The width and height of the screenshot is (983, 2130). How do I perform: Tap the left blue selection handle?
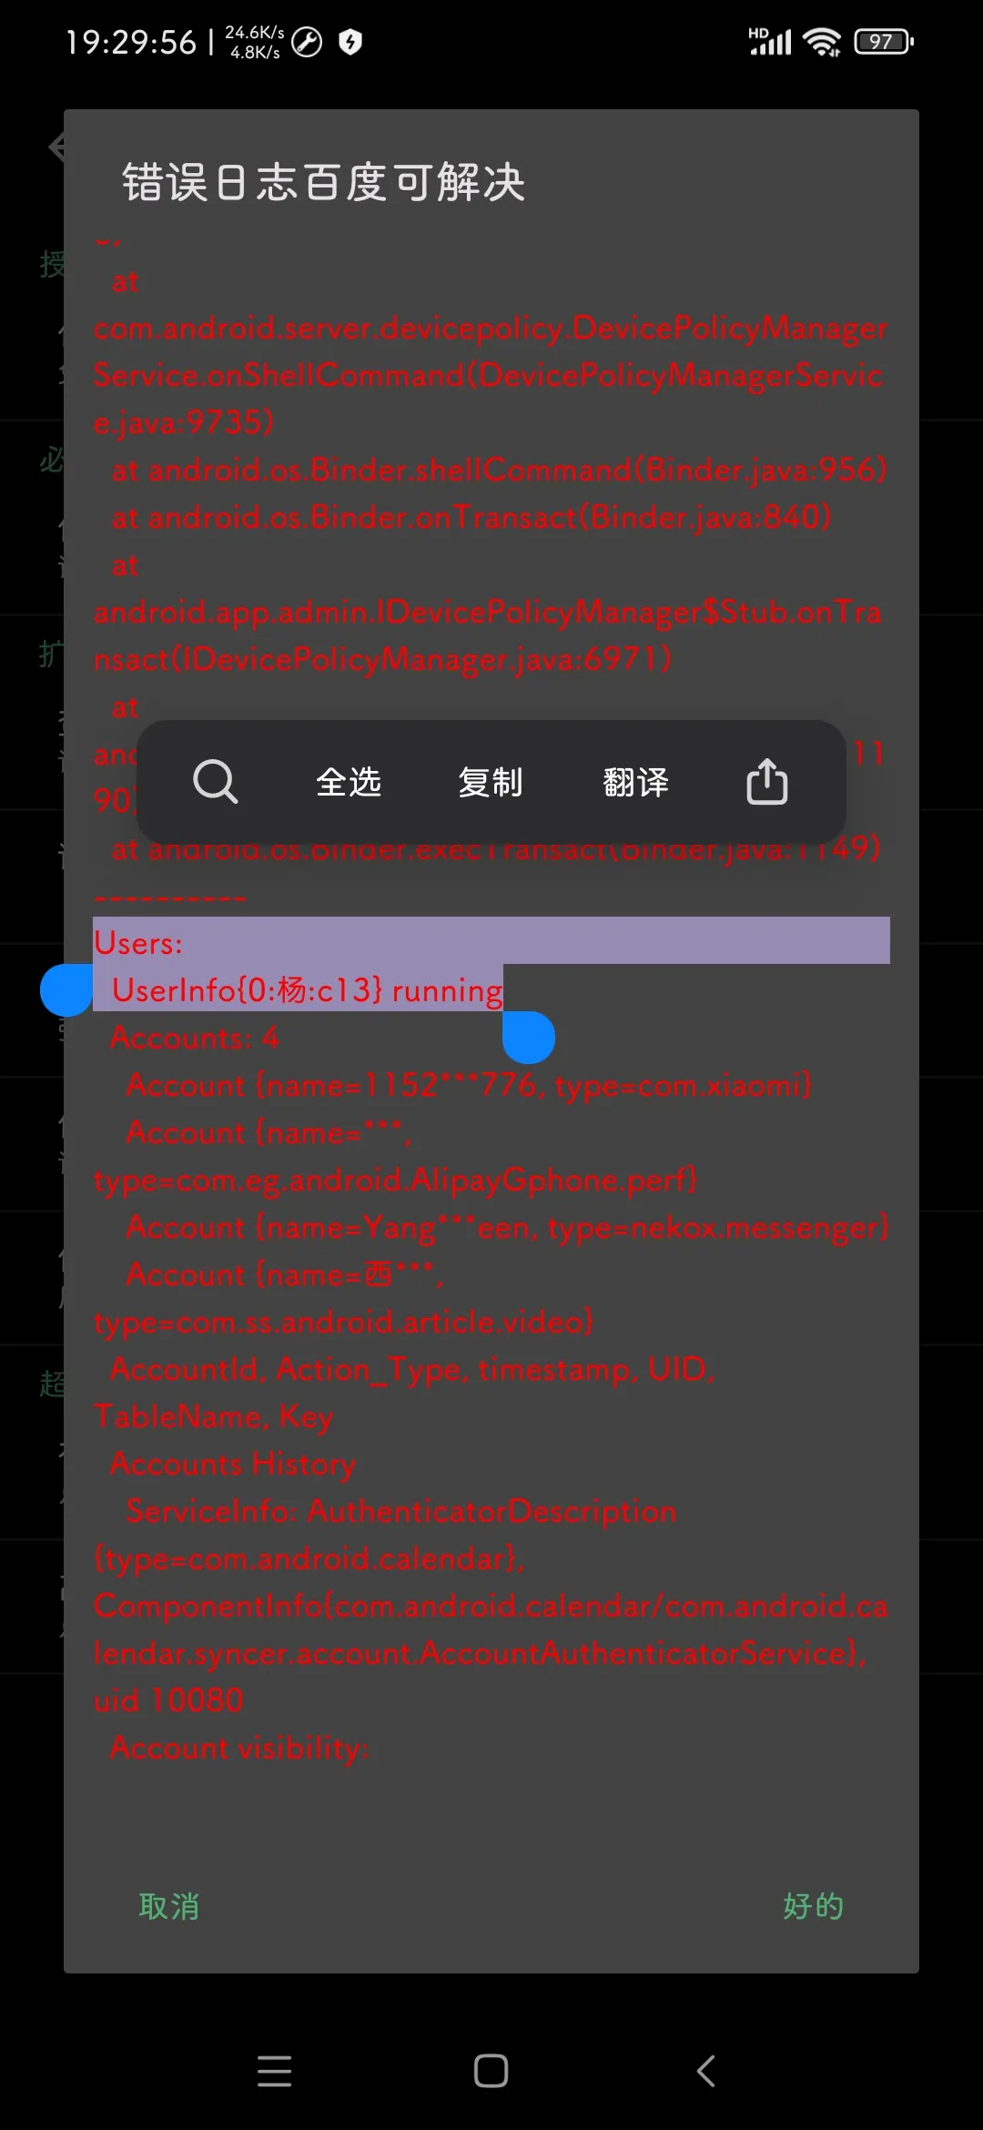66,990
